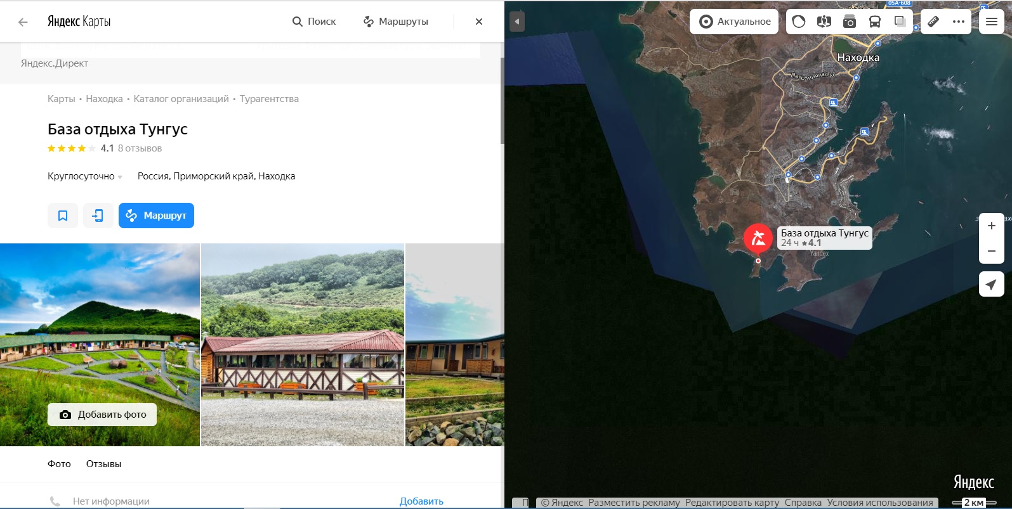Expand the Круглосуточно working hours dropdown
Viewport: 1012px width, 509px height.
coord(85,176)
